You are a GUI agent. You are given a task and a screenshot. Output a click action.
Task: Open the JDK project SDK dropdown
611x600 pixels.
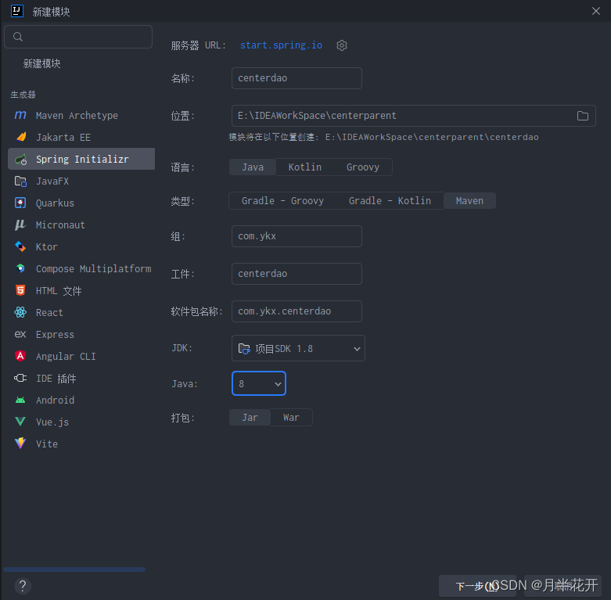(x=298, y=349)
